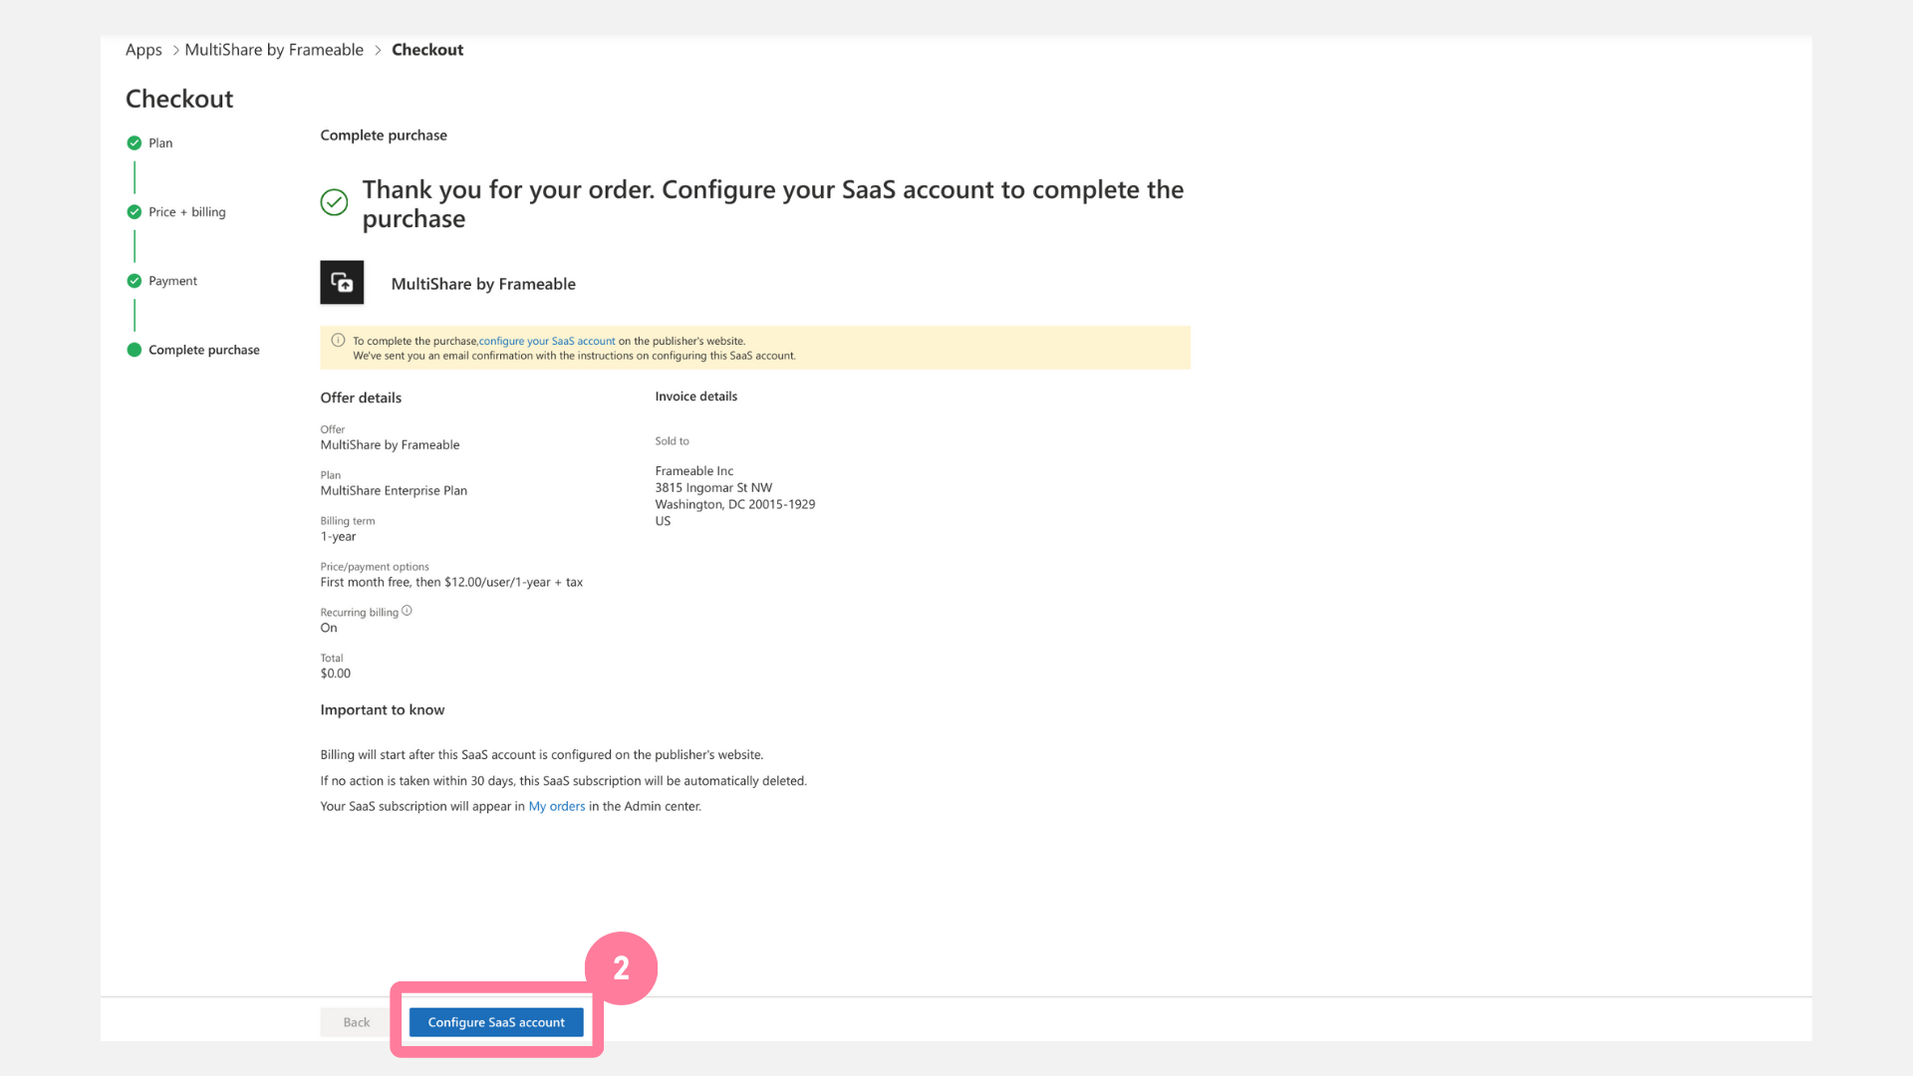The image size is (1913, 1076).
Task: Click the green checkmark beside Thank you heading
Action: pos(334,202)
